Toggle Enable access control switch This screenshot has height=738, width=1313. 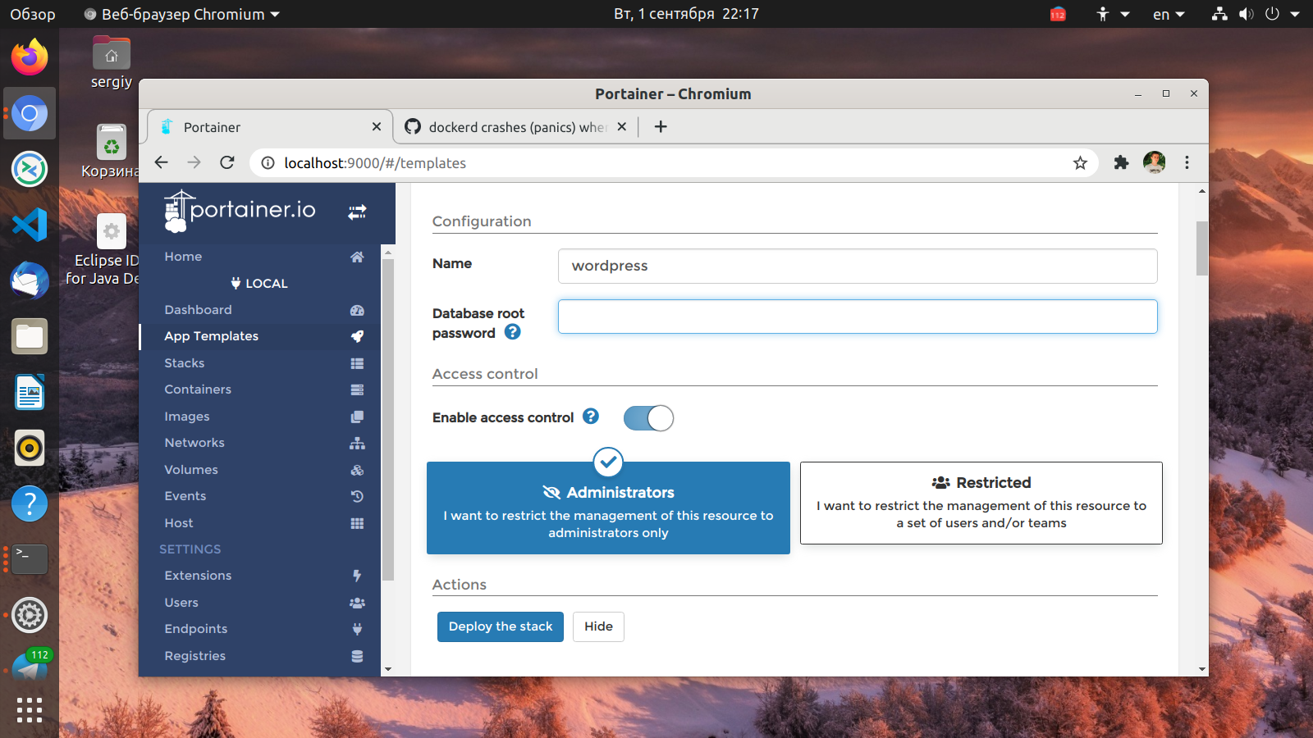click(648, 418)
